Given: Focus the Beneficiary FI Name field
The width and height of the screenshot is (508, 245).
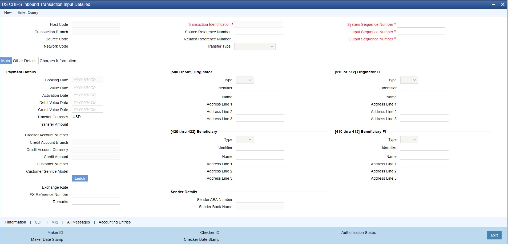Looking at the screenshot, I should 424,157.
